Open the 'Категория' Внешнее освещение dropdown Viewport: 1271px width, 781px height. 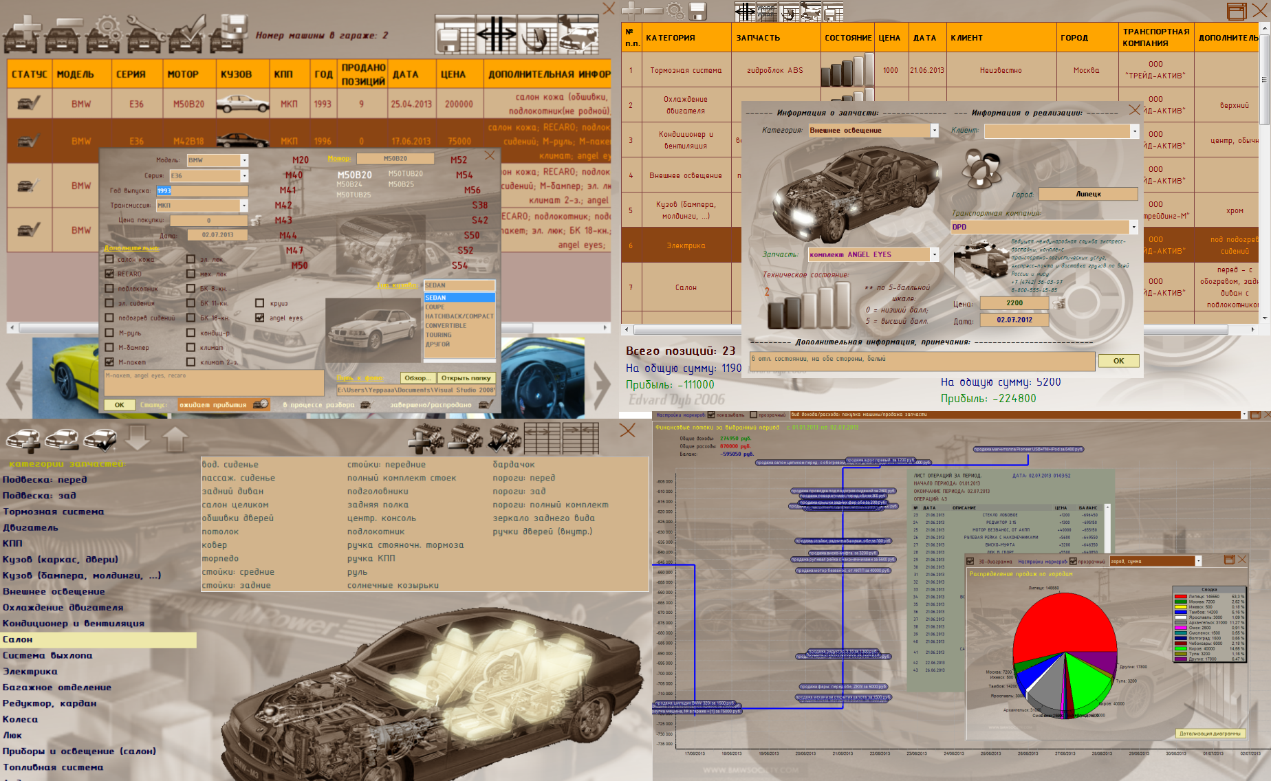[934, 131]
